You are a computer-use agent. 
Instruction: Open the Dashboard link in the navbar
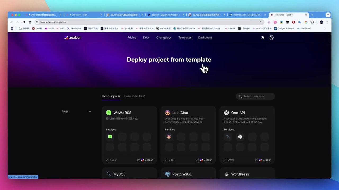pos(205,37)
